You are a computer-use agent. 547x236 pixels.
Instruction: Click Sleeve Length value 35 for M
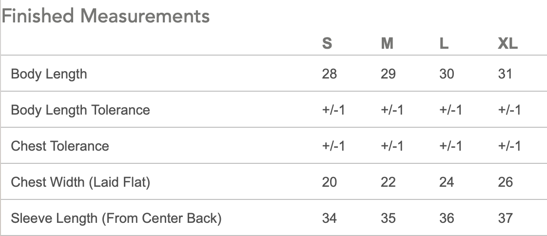point(388,218)
